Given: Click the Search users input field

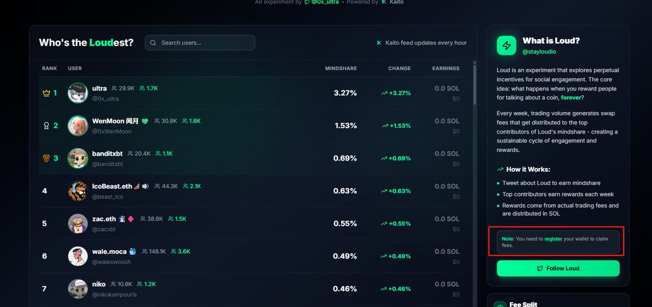Looking at the screenshot, I should click(200, 43).
